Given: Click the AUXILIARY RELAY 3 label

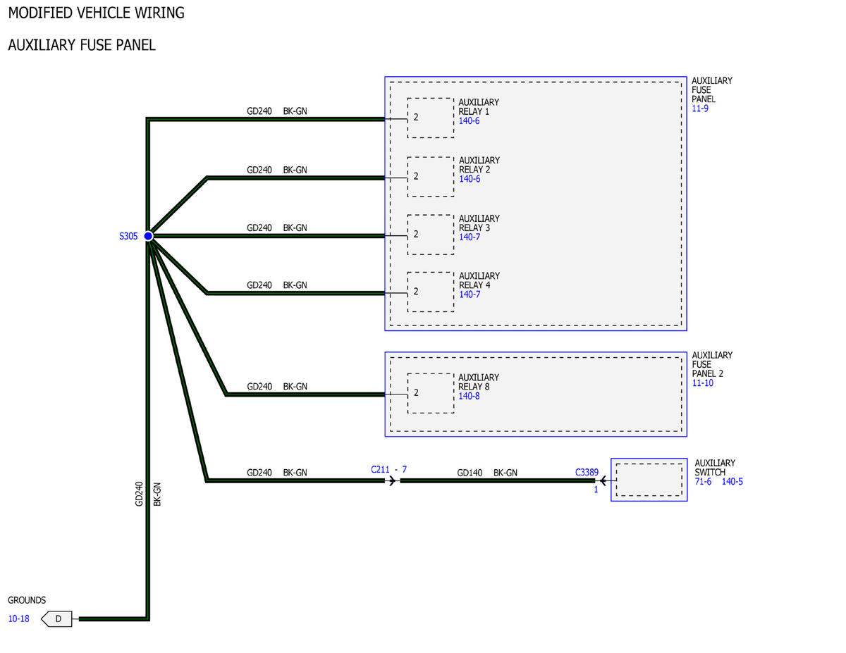Looking at the screenshot, I should click(479, 223).
